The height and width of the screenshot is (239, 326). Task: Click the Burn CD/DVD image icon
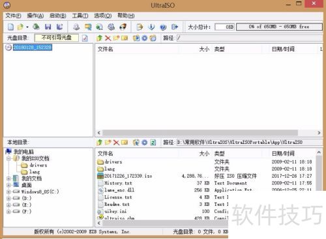point(123,27)
